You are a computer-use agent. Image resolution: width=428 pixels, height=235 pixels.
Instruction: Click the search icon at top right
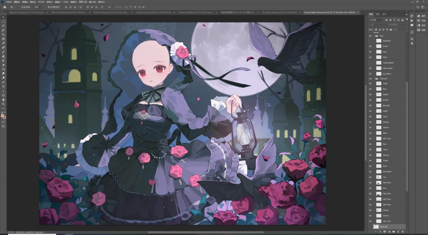pyautogui.click(x=418, y=7)
